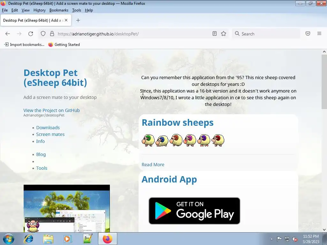Click the Android App heading link
Image resolution: width=327 pixels, height=245 pixels.
(x=169, y=179)
